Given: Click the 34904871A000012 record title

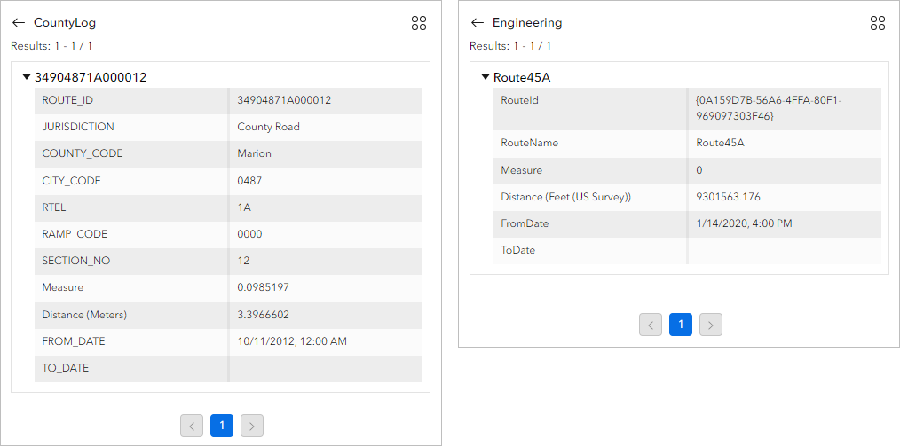Looking at the screenshot, I should coord(91,78).
